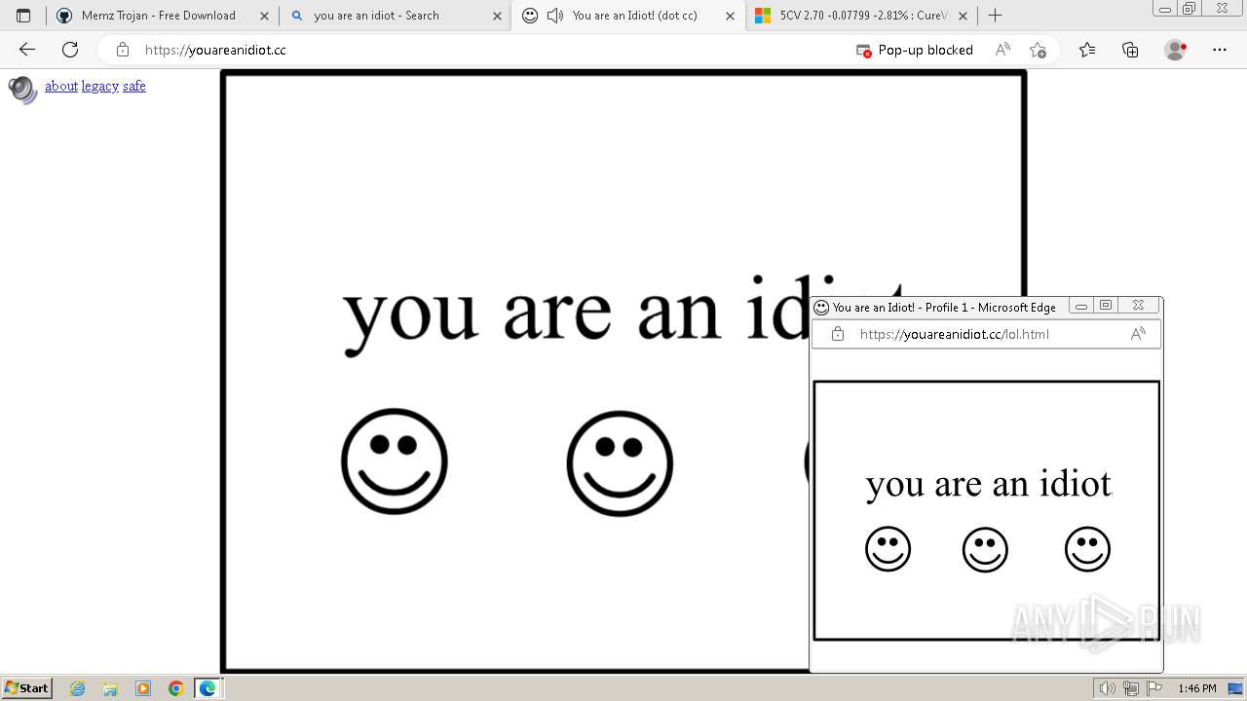Click the middle smiley in popup window

(x=985, y=550)
